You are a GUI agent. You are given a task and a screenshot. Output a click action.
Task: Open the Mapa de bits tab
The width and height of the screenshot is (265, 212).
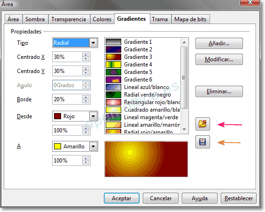click(190, 19)
